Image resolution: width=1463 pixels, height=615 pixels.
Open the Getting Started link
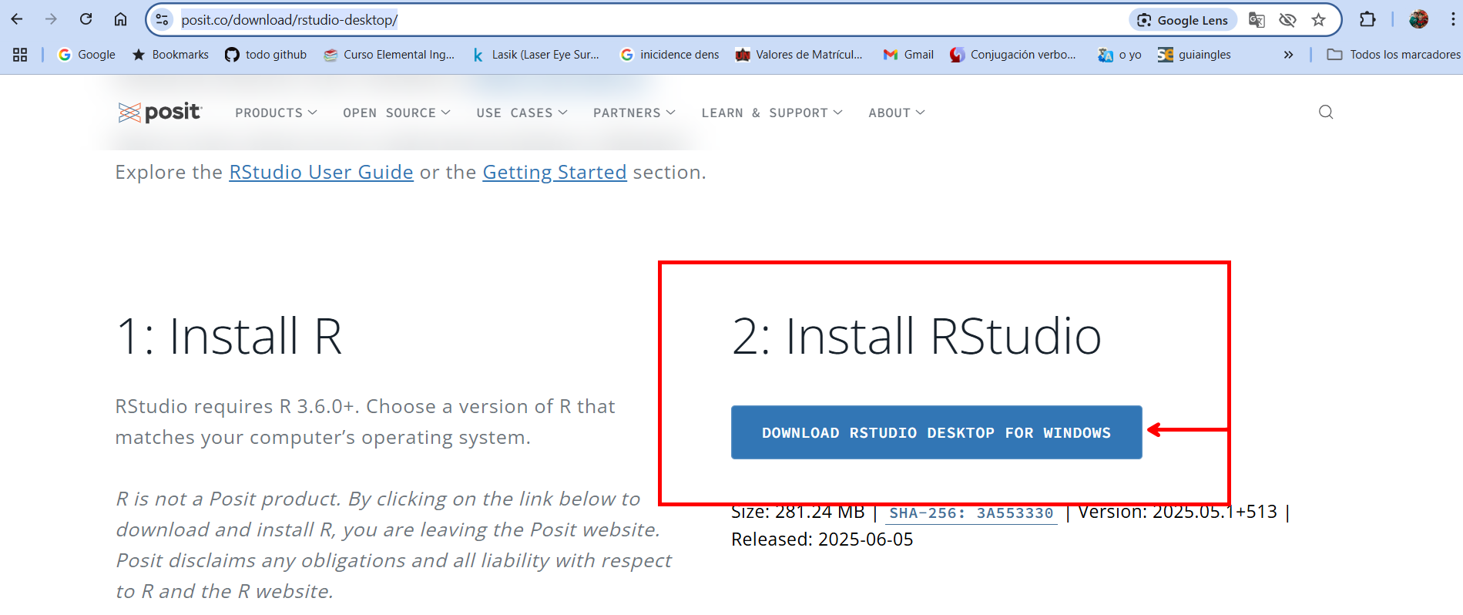pos(554,172)
